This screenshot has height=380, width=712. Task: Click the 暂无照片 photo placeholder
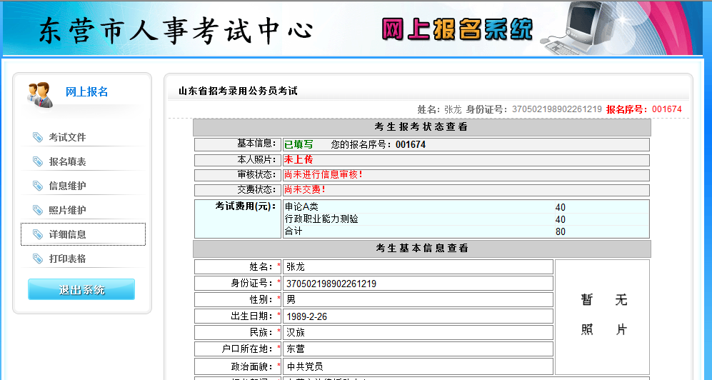pyautogui.click(x=602, y=317)
